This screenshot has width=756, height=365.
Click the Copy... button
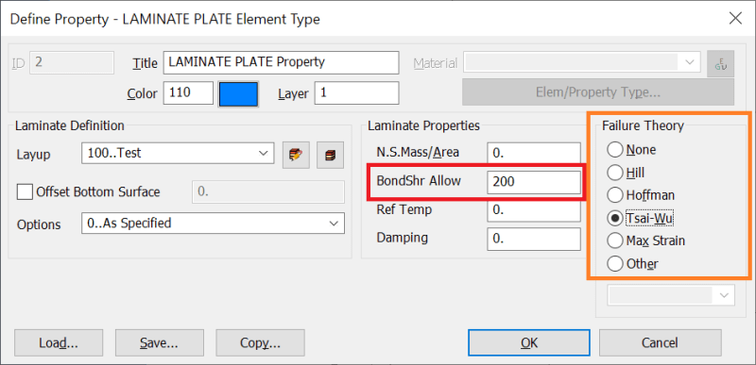click(x=261, y=342)
